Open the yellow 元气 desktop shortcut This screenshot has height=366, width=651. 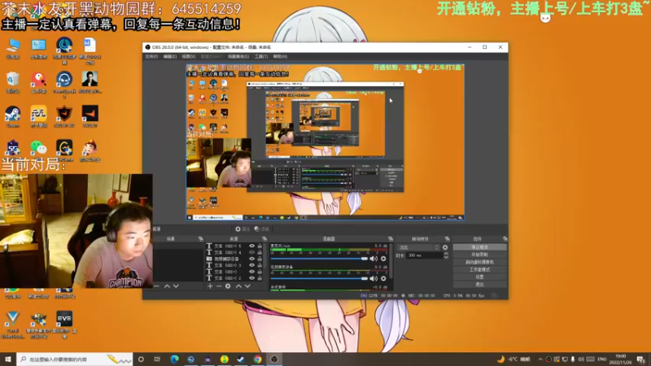tap(38, 116)
